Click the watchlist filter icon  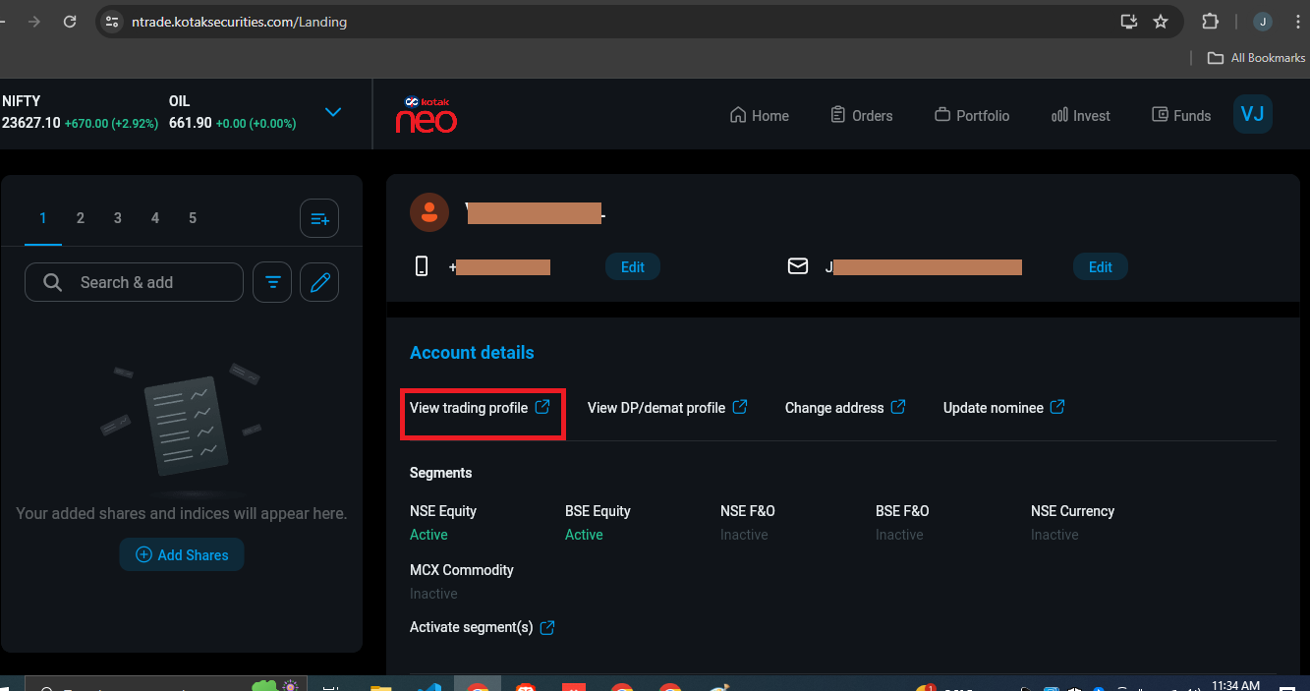pyautogui.click(x=272, y=283)
